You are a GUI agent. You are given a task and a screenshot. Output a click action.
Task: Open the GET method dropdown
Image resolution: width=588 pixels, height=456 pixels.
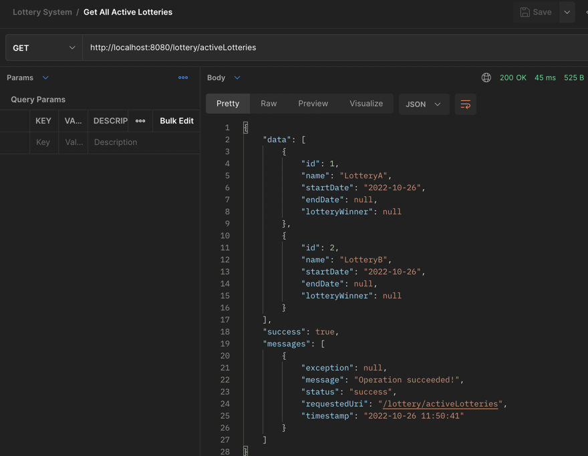click(44, 47)
